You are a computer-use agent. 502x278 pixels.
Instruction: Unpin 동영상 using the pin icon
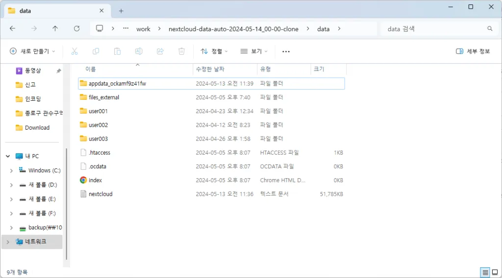tap(59, 70)
